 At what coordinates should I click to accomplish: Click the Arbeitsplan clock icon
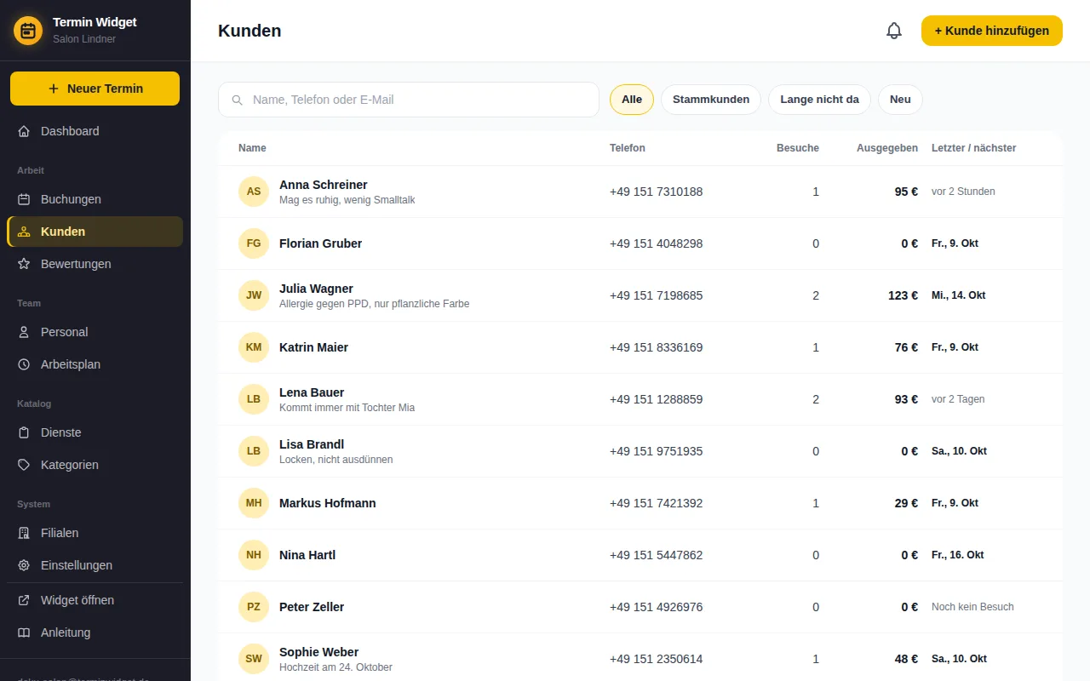(x=24, y=364)
